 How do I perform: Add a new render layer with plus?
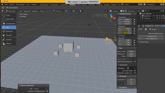[x=161, y=4]
